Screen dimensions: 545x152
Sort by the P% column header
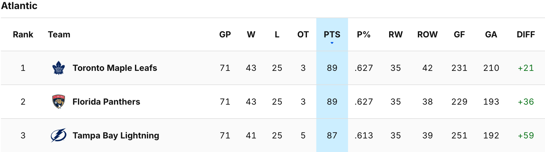(x=364, y=34)
